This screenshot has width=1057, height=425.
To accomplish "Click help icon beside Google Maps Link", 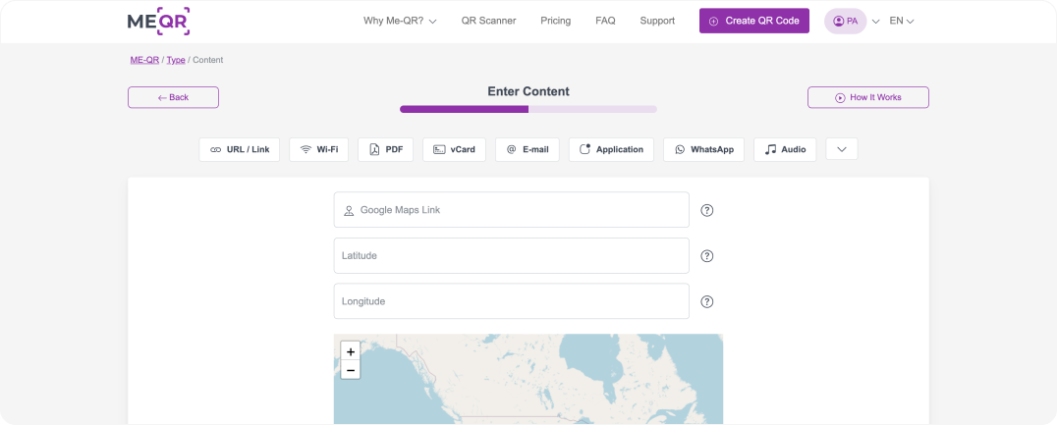I will (706, 210).
